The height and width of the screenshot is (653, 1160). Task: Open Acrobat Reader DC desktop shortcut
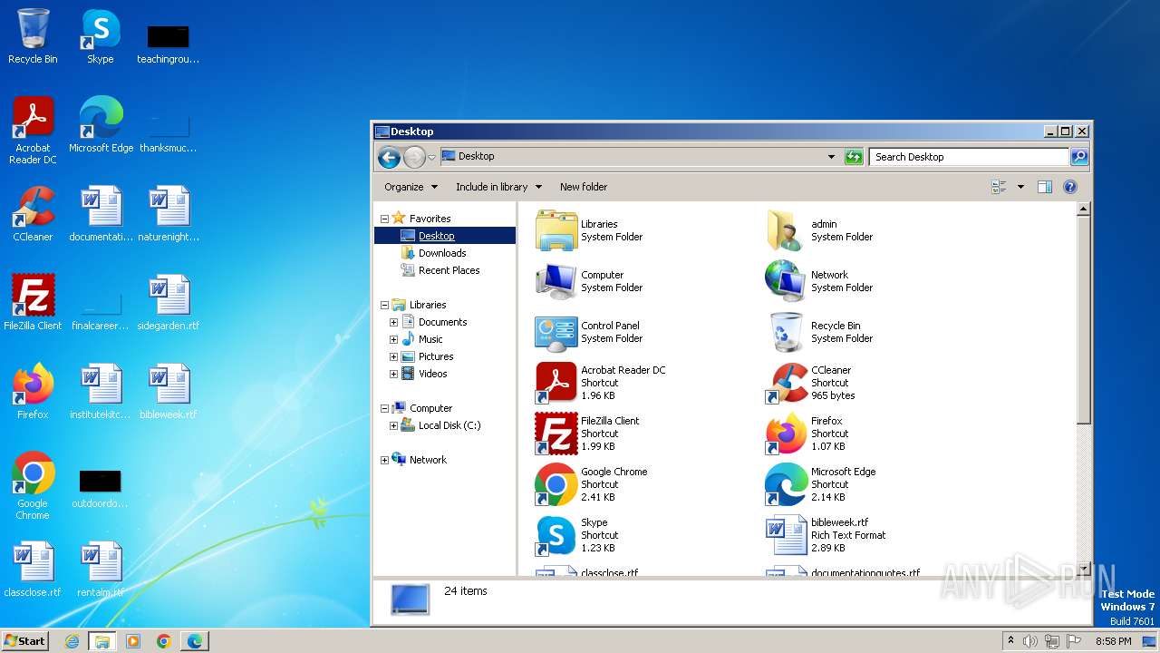click(x=33, y=131)
